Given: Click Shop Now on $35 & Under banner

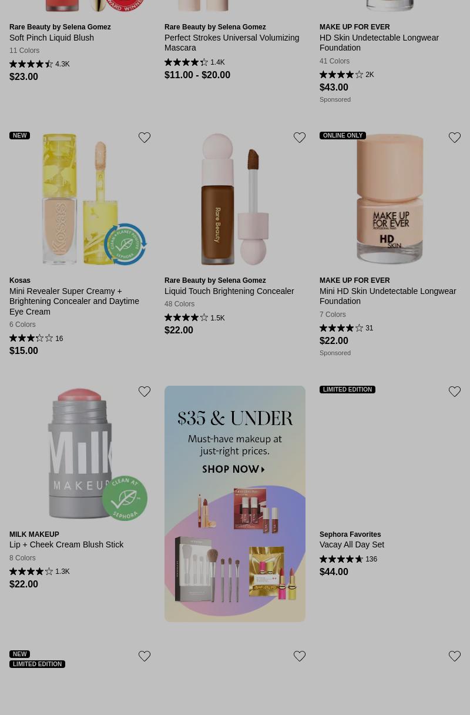Looking at the screenshot, I should (233, 469).
